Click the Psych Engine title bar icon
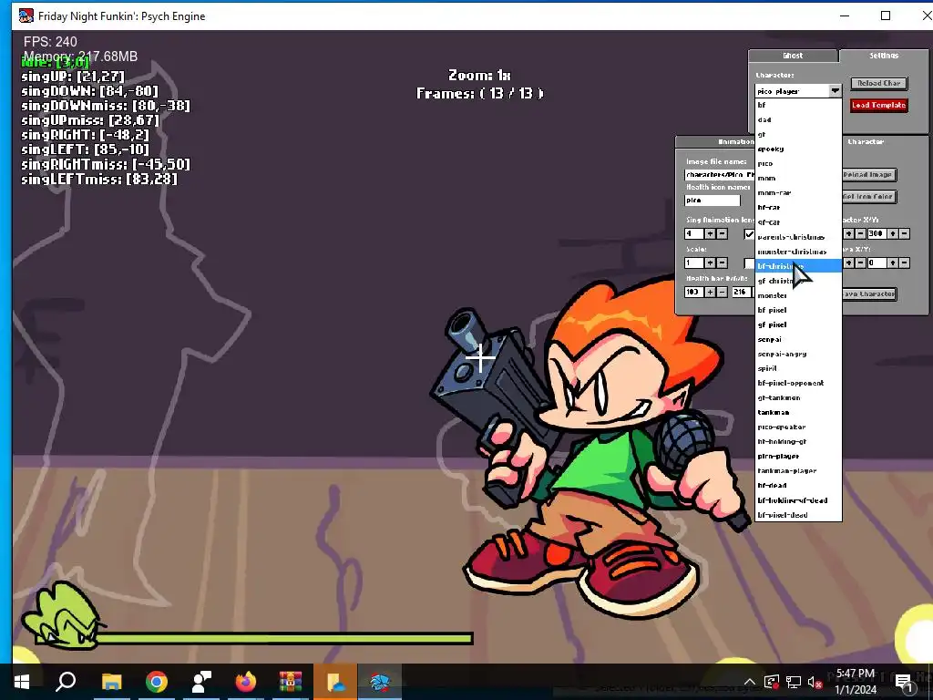This screenshot has height=700, width=933. tap(26, 15)
